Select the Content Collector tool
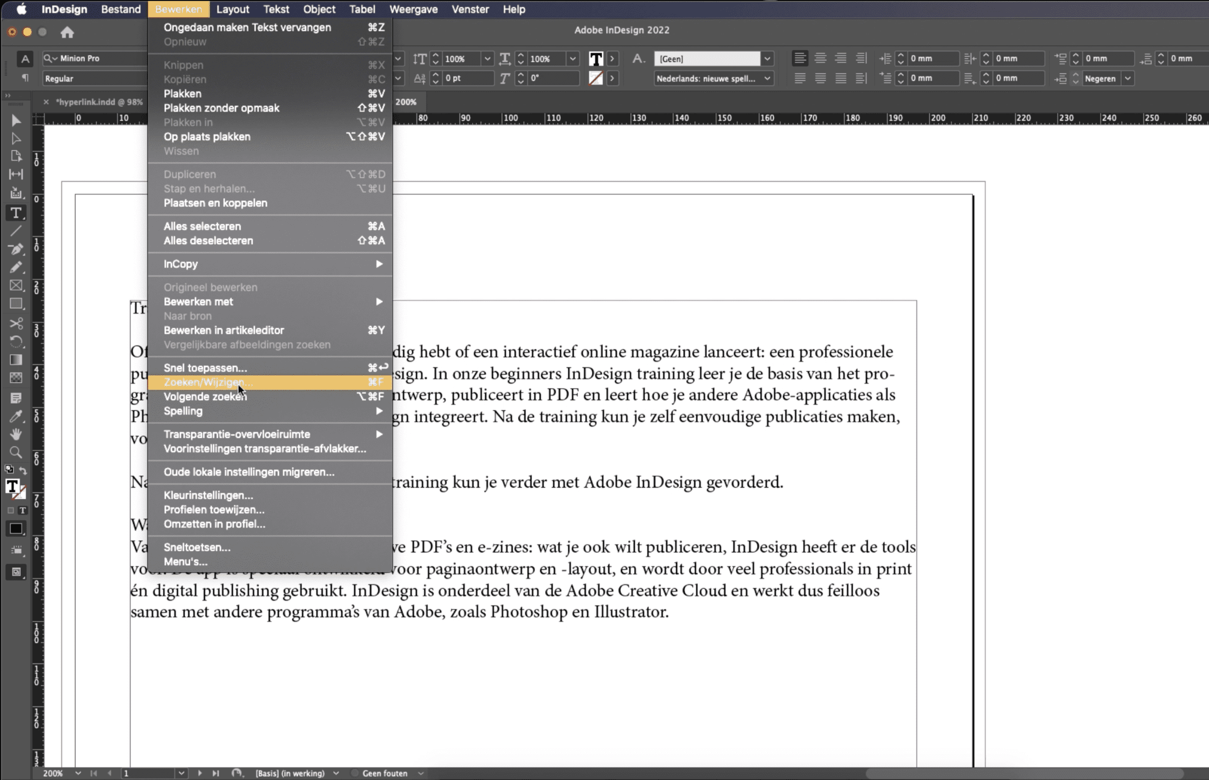 coord(16,193)
